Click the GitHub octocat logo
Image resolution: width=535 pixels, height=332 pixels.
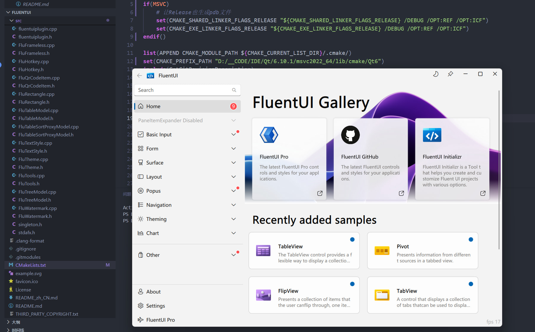pos(350,135)
